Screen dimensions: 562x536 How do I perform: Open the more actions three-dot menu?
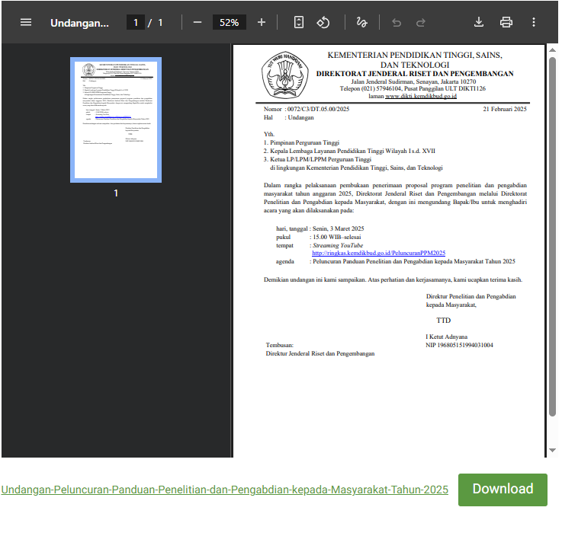point(534,22)
